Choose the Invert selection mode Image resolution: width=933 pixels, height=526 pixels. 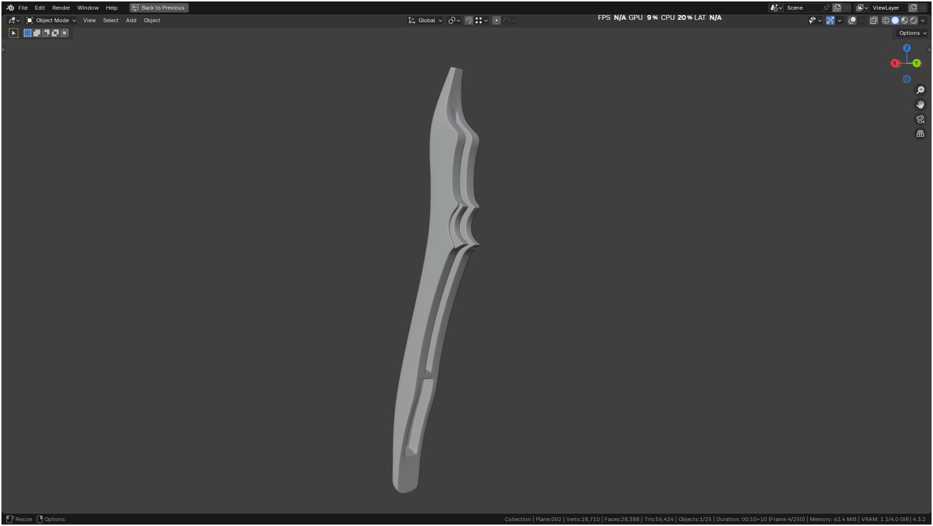point(55,33)
